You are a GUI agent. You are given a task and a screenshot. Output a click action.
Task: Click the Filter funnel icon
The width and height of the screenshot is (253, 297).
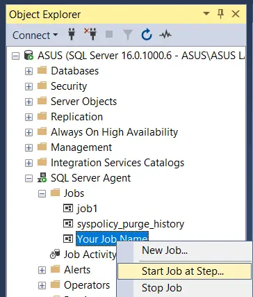128,35
